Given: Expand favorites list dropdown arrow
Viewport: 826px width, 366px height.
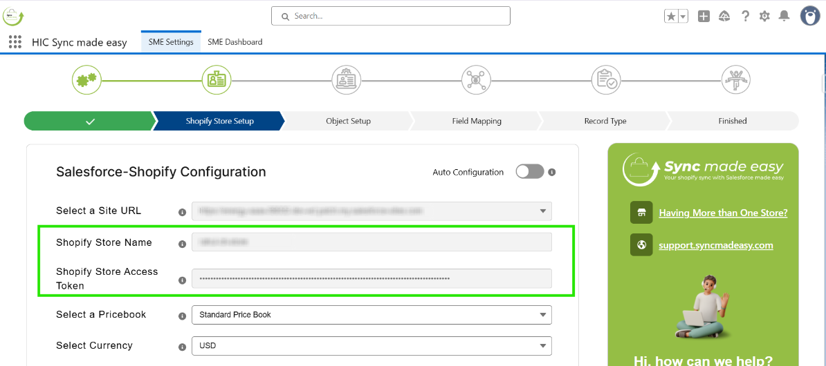Looking at the screenshot, I should coord(683,17).
